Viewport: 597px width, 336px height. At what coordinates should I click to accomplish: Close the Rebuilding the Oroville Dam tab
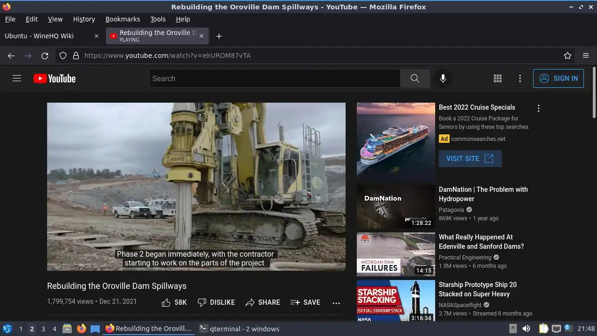[x=201, y=36]
